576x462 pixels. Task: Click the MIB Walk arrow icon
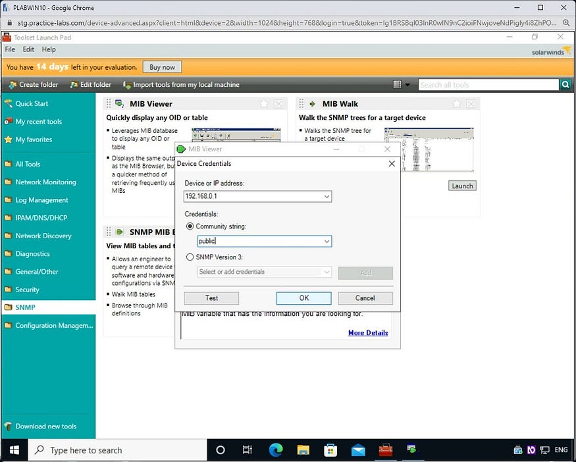tap(312, 104)
